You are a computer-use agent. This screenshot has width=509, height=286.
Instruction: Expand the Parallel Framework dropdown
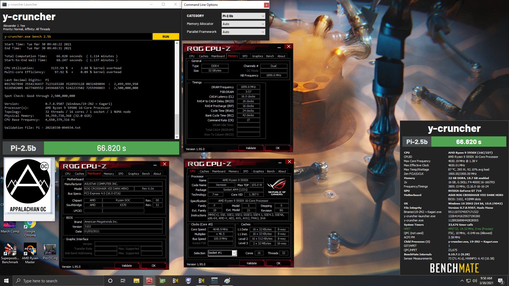(x=243, y=32)
